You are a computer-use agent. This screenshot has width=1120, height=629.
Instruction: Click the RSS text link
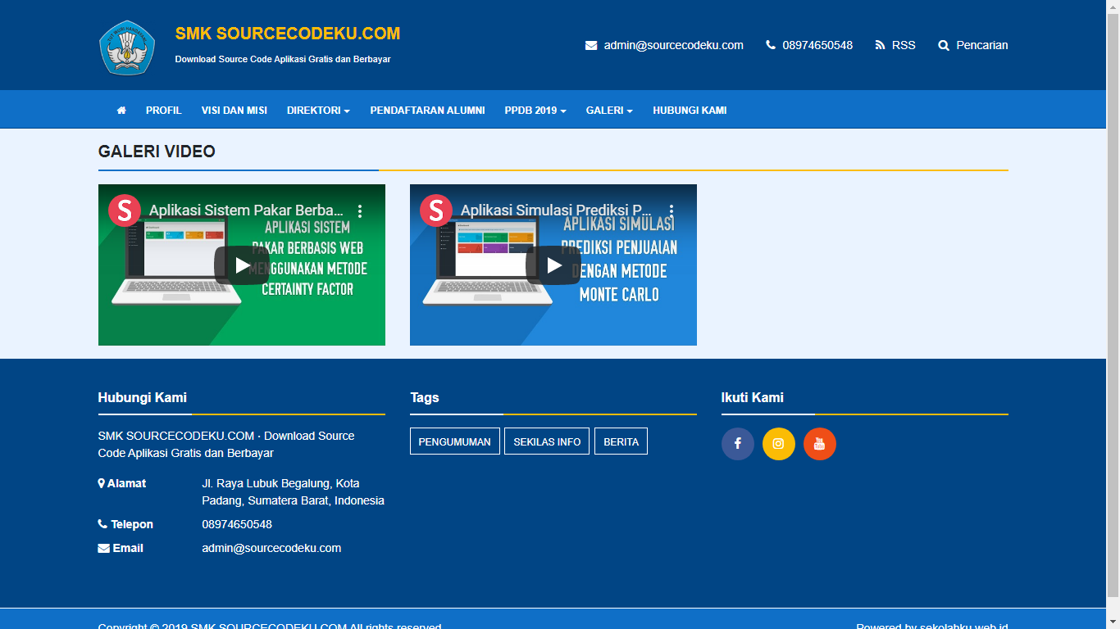(x=904, y=45)
